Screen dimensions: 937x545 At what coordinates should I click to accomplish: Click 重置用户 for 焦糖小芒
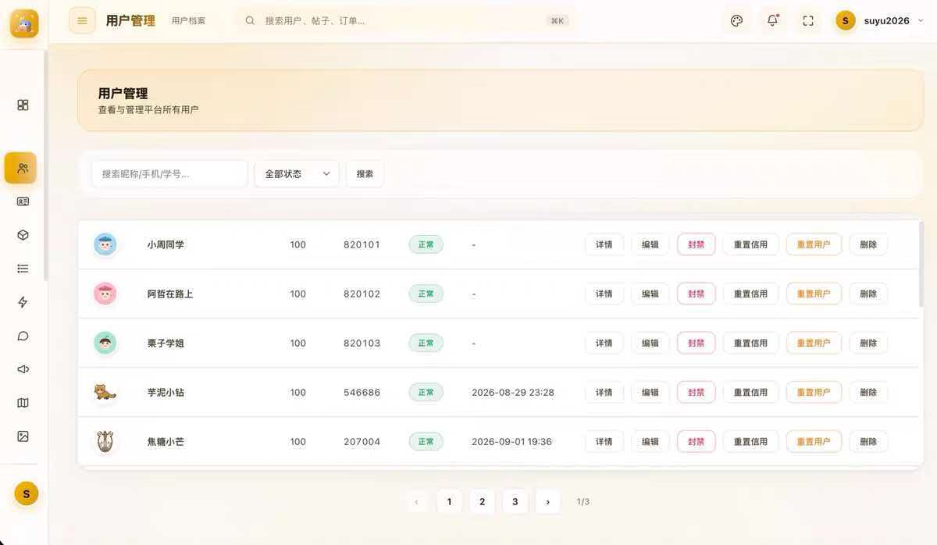click(x=814, y=441)
